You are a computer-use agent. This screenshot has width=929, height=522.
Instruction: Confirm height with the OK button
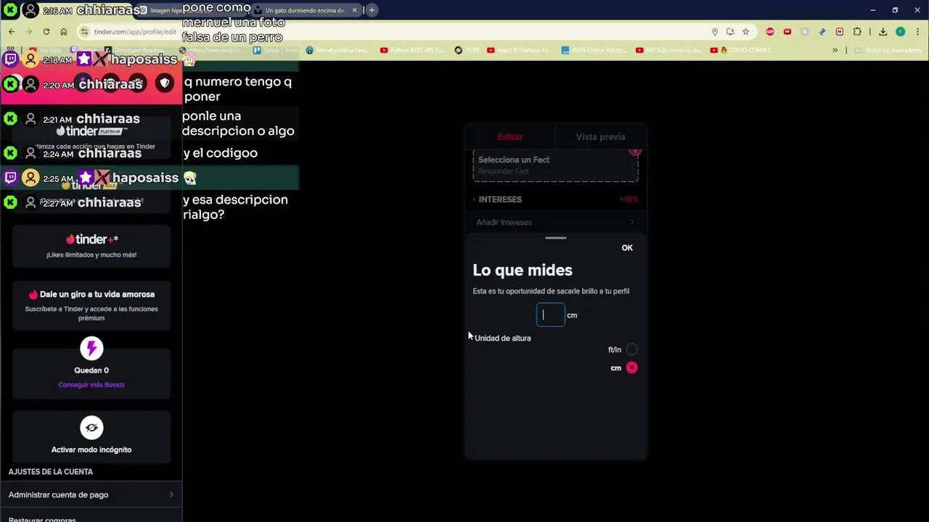coord(627,248)
